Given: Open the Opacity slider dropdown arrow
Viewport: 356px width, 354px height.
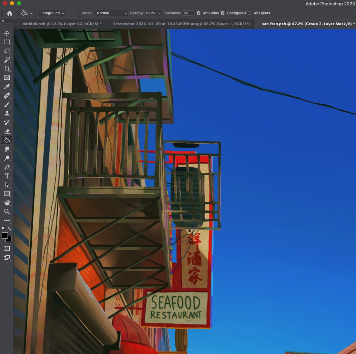Looking at the screenshot, I should point(159,13).
